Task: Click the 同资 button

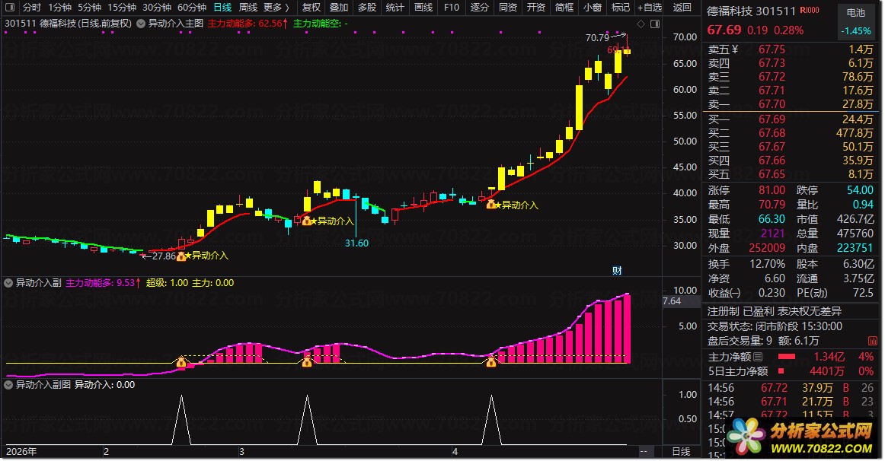Action: coord(508,8)
